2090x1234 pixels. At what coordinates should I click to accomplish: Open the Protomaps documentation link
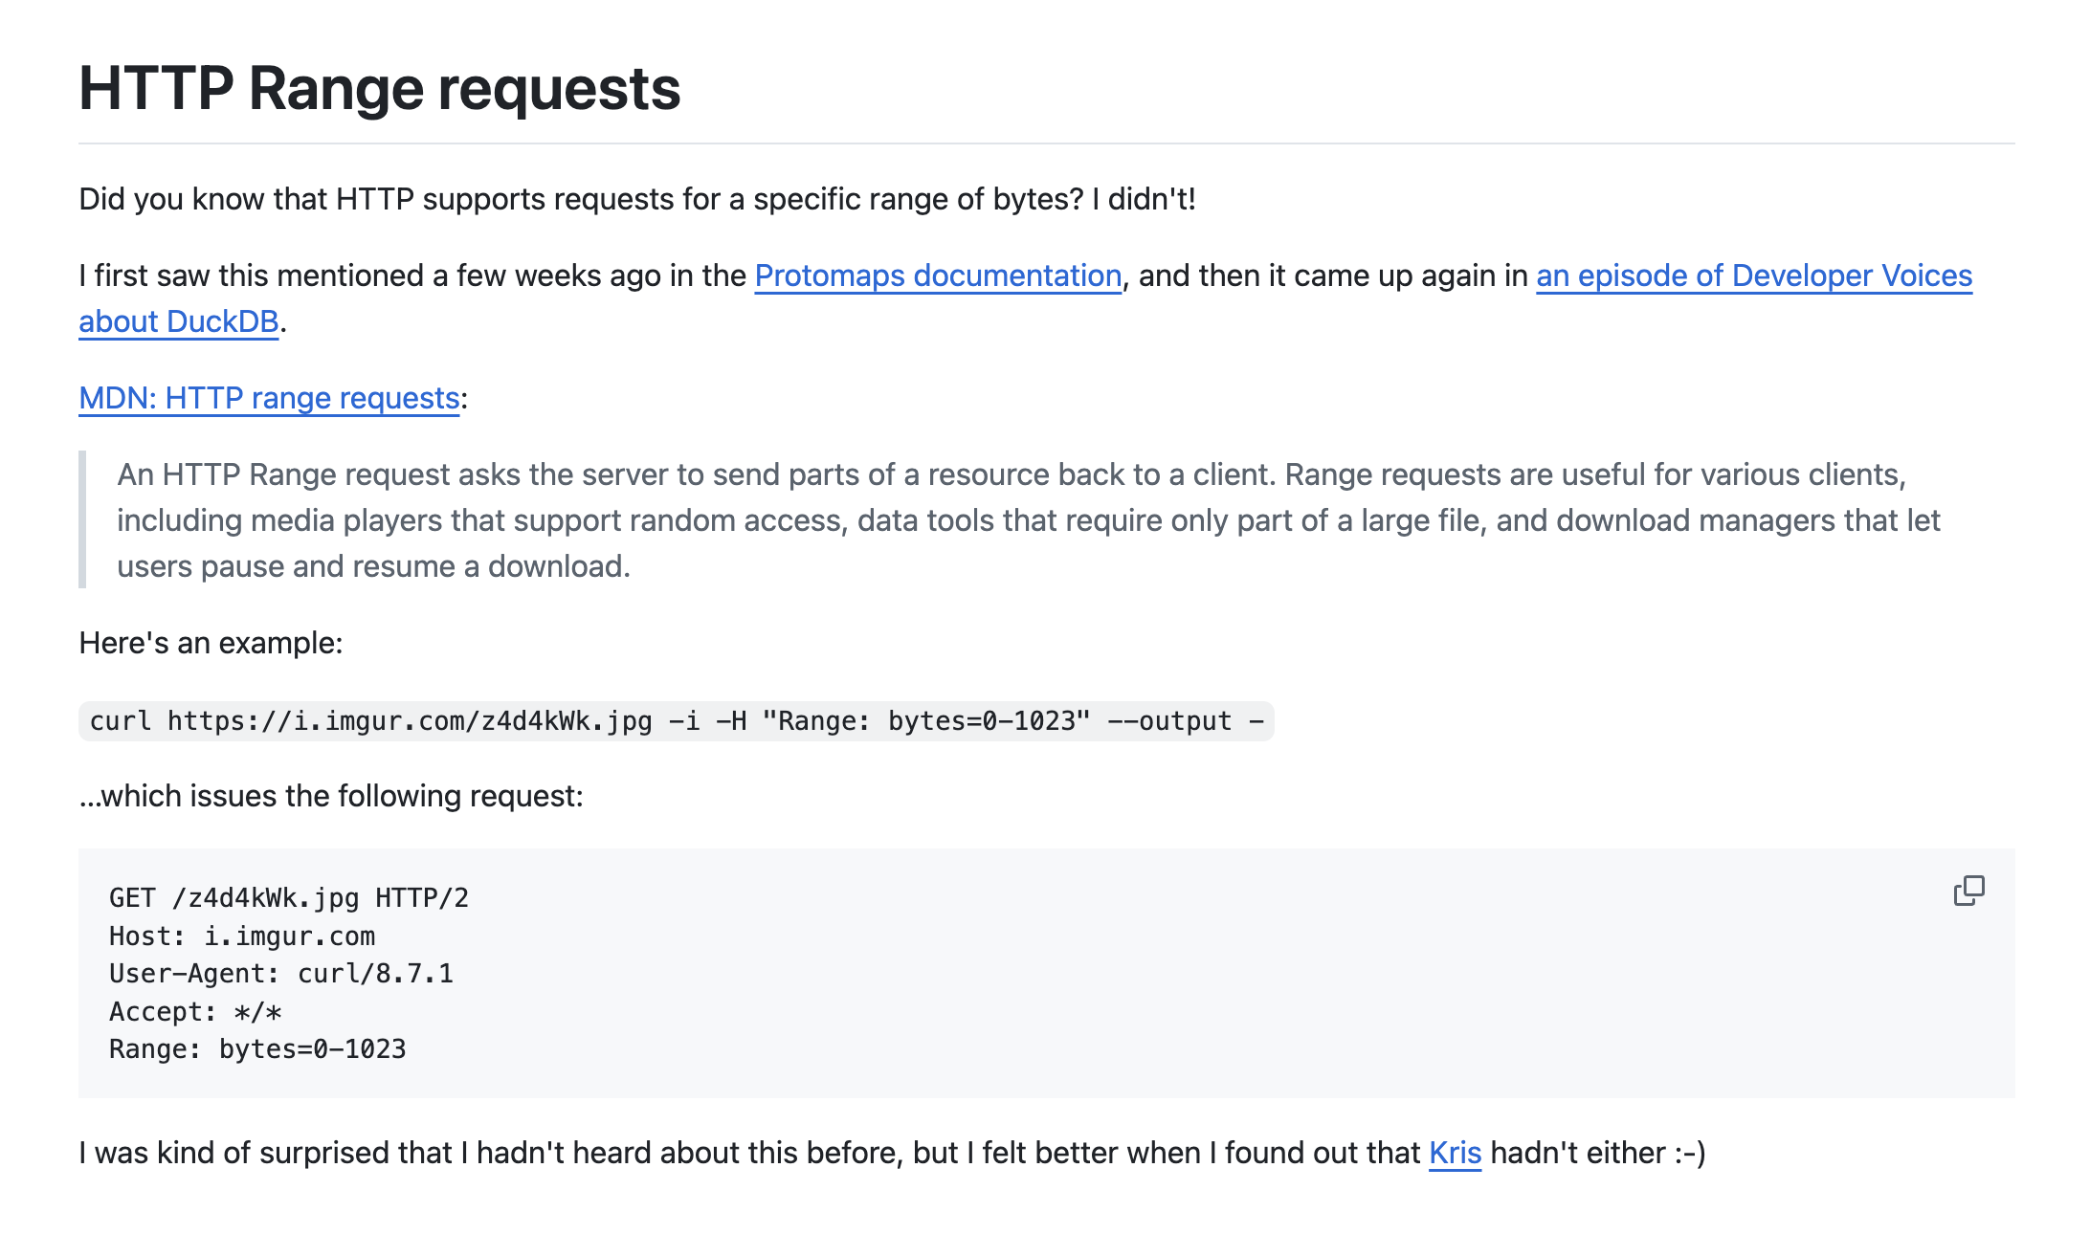[937, 275]
